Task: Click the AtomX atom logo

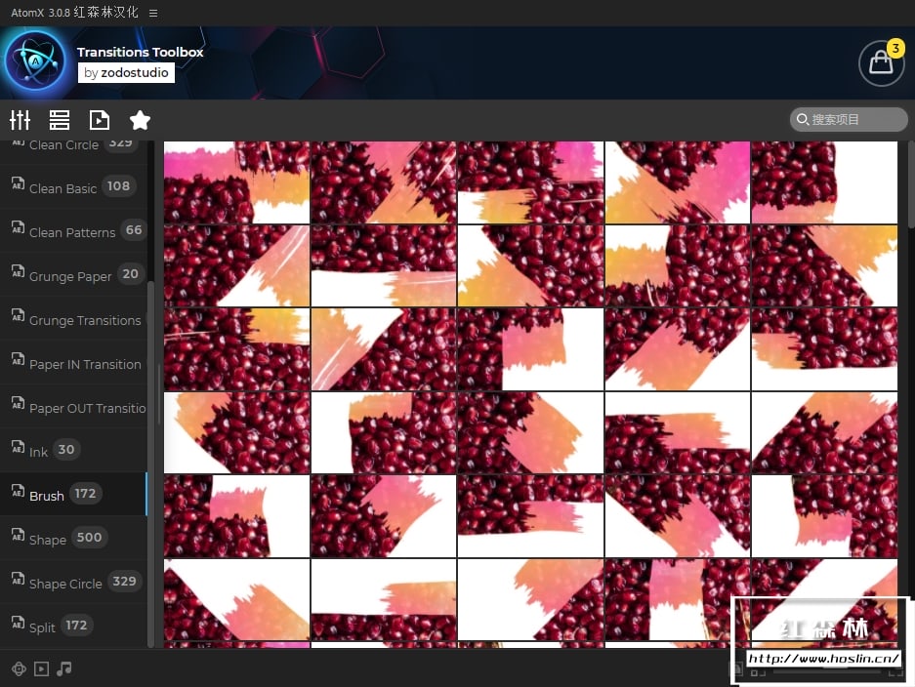Action: coord(36,62)
